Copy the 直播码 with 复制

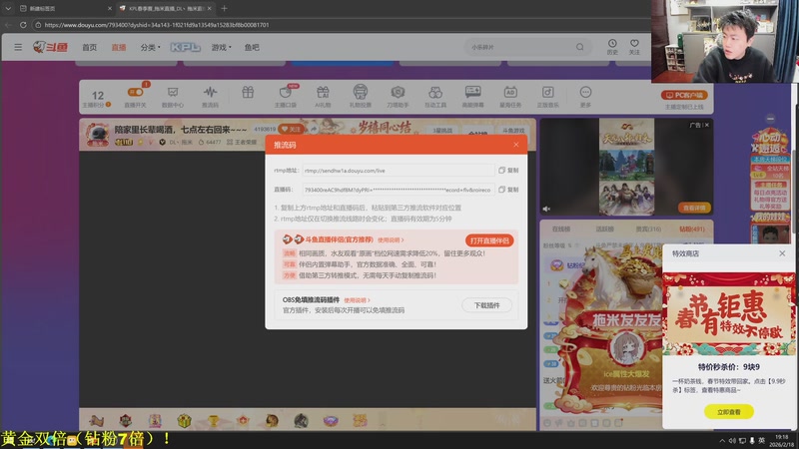[508, 190]
